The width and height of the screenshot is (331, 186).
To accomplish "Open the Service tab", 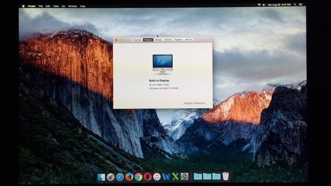I will point(188,39).
